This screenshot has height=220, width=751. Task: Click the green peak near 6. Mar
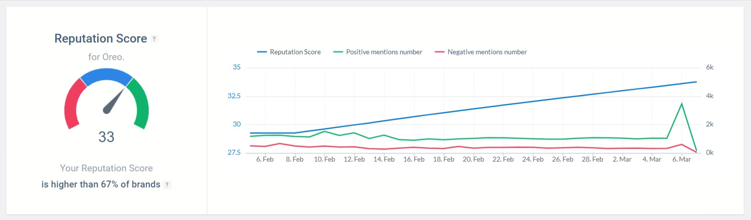[681, 103]
